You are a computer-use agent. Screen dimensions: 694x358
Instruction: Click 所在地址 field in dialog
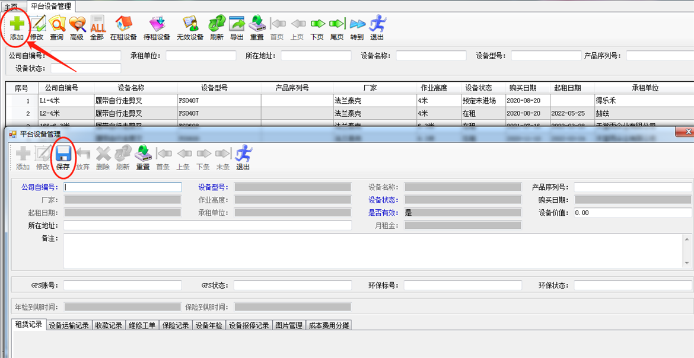pyautogui.click(x=208, y=225)
